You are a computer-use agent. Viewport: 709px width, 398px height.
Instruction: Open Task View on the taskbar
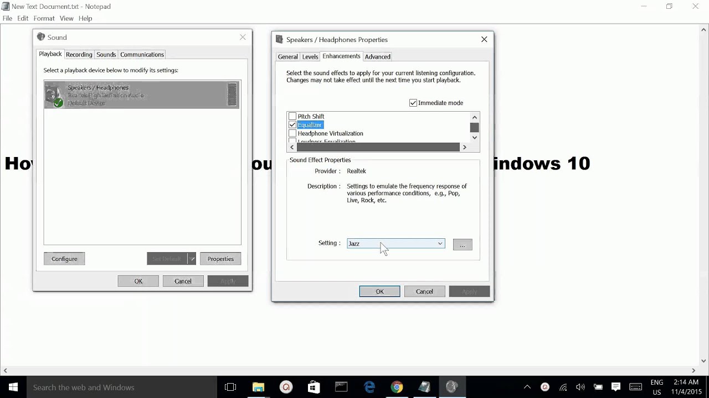tap(230, 387)
